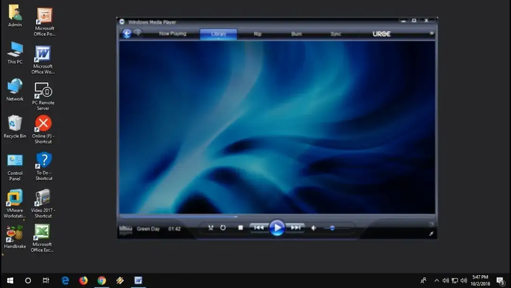
Task: Click the forward navigation arrow in Media Player
Action: [138, 34]
